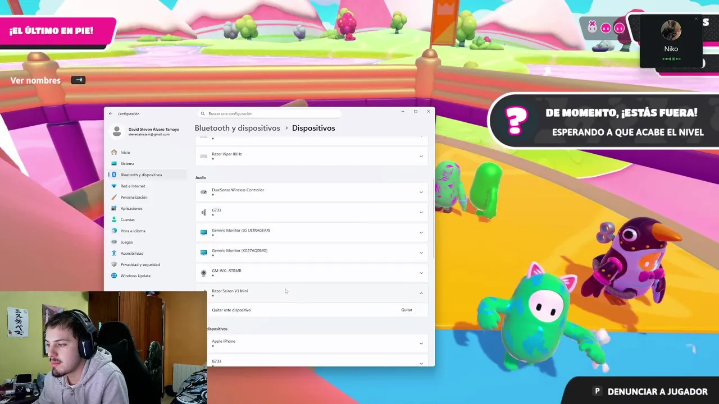Click the Quitar button for Razer Seiren
Image resolution: width=719 pixels, height=404 pixels.
tap(407, 310)
